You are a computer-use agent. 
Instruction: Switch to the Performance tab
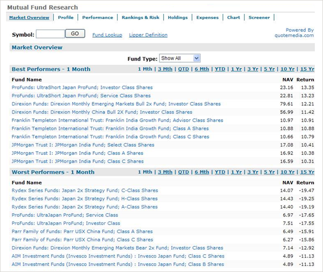[97, 17]
